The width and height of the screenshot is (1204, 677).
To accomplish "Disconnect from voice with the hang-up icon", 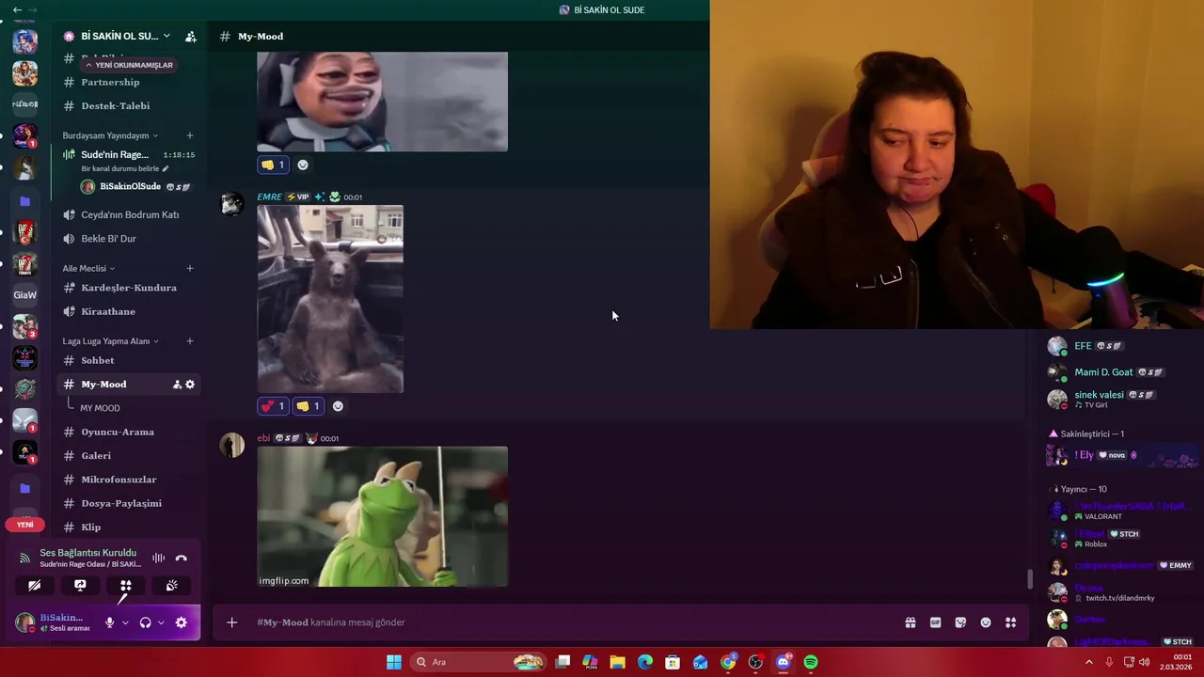I will click(182, 558).
